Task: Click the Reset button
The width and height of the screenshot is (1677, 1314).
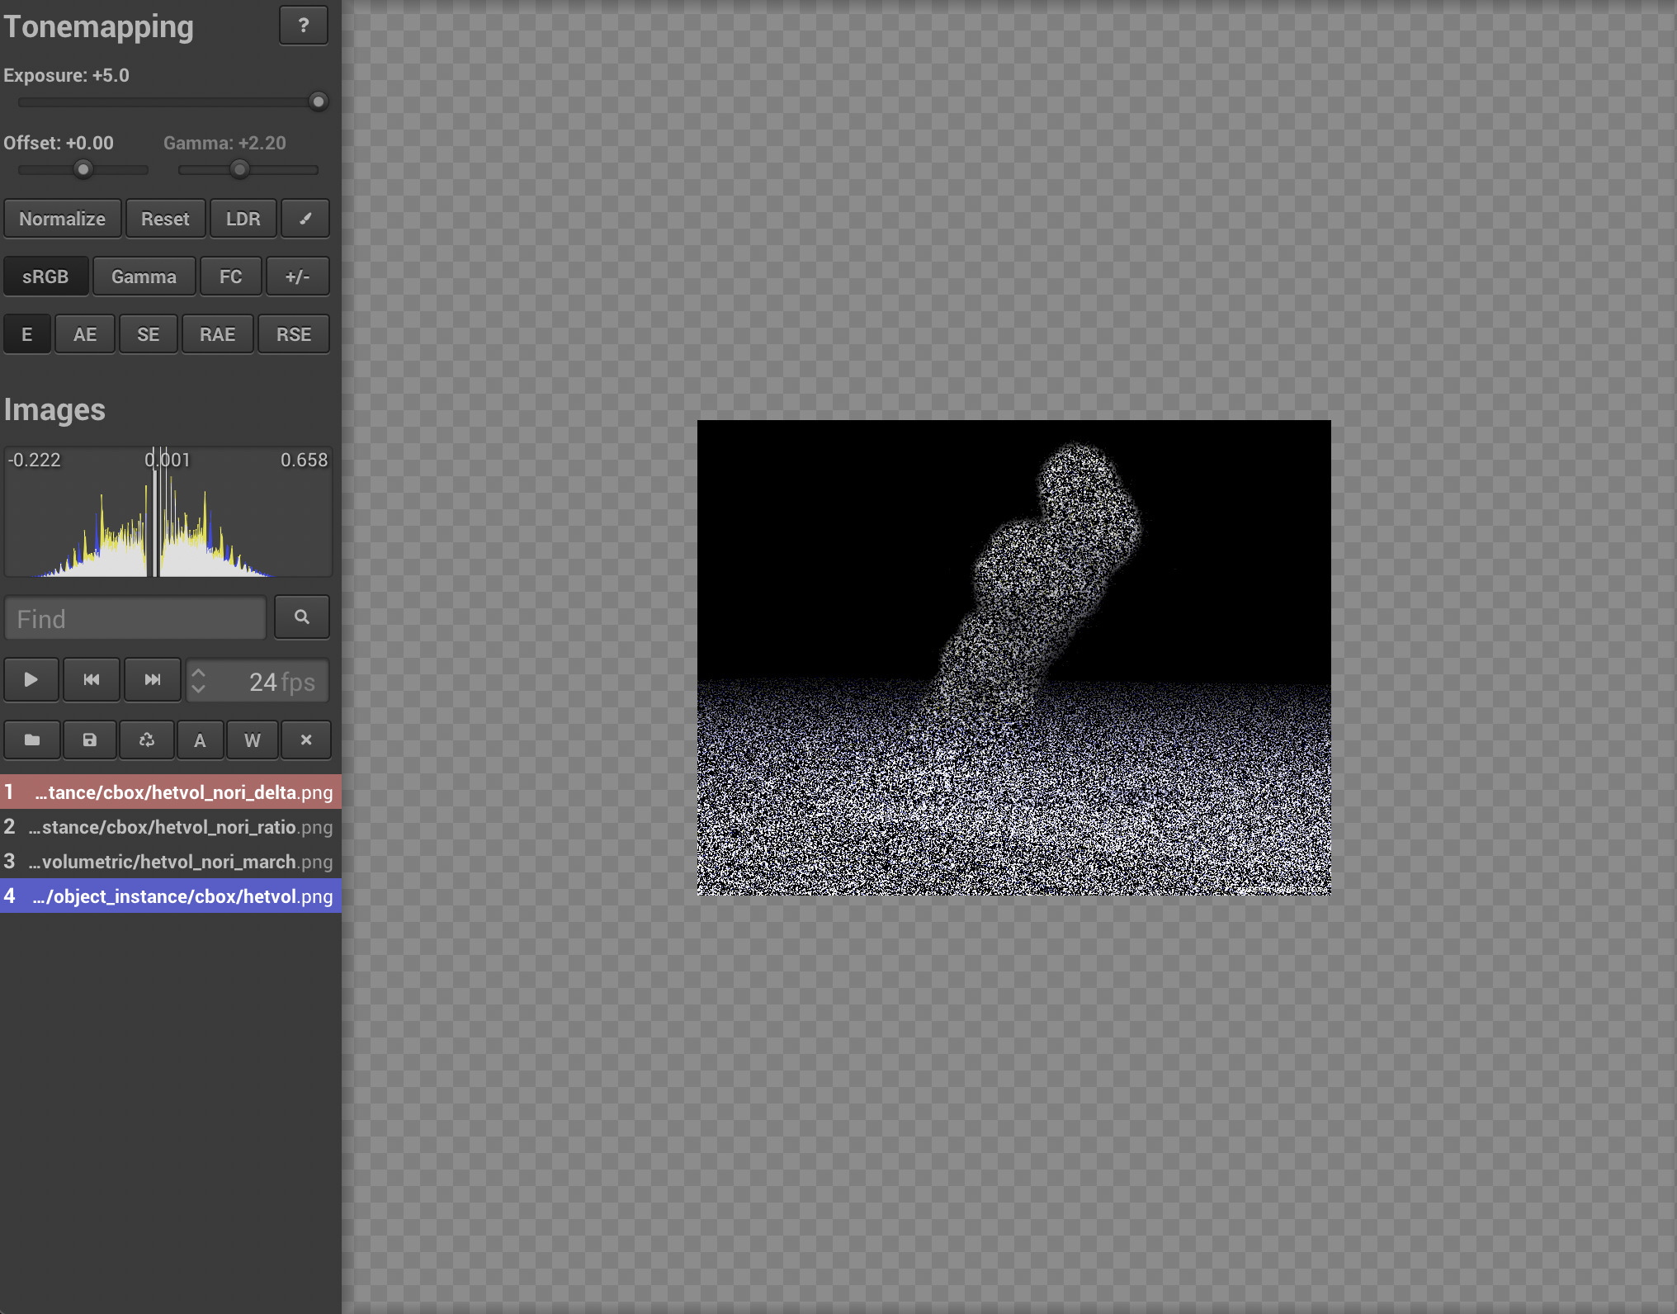Action: (165, 219)
